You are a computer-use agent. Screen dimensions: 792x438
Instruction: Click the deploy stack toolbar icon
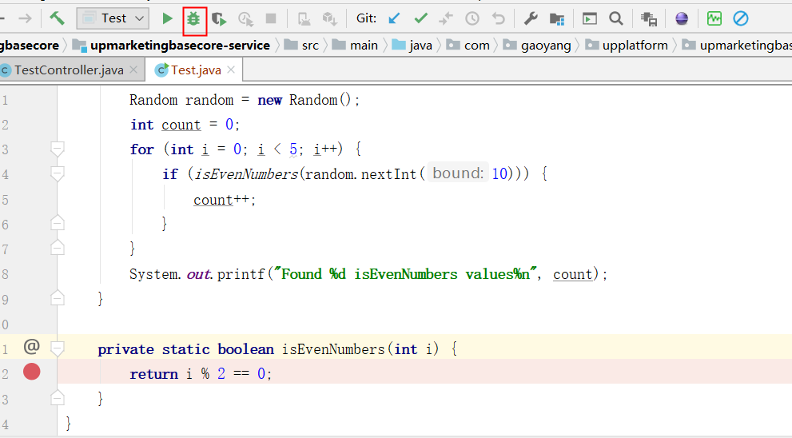[330, 19]
